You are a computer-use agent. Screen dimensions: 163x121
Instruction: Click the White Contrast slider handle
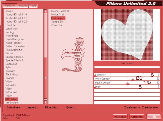click(x=132, y=80)
